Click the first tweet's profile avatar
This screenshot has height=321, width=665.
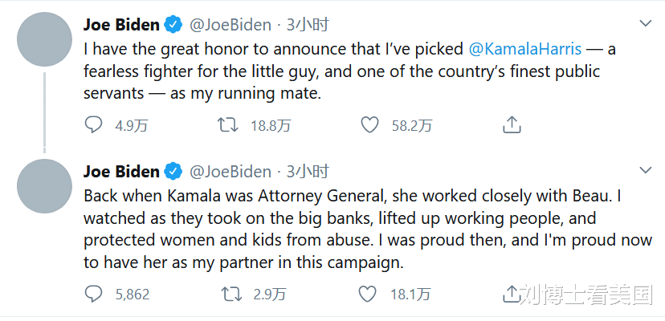point(44,40)
